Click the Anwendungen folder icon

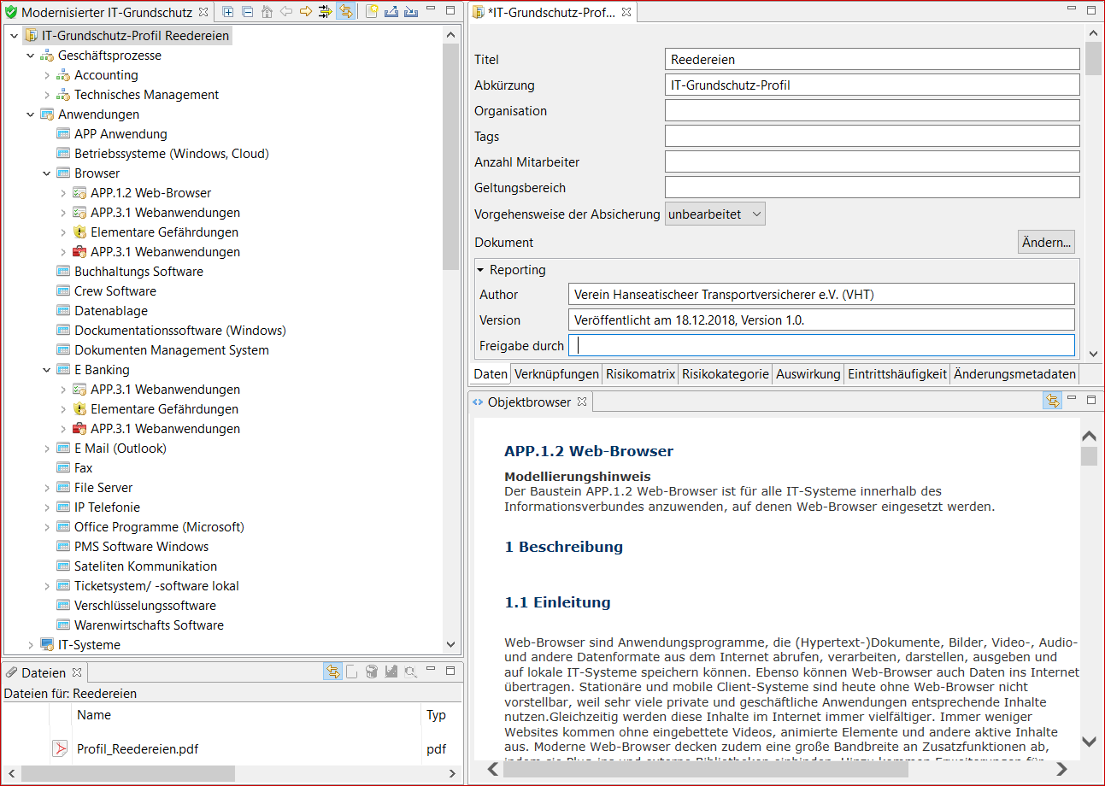coord(47,114)
